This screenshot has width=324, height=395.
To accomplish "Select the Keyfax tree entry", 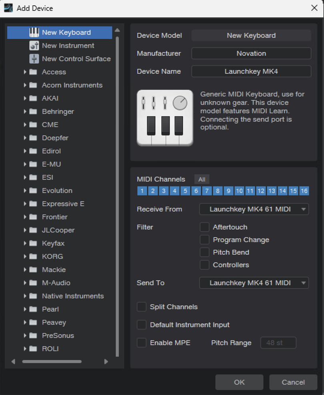I will click(x=53, y=243).
